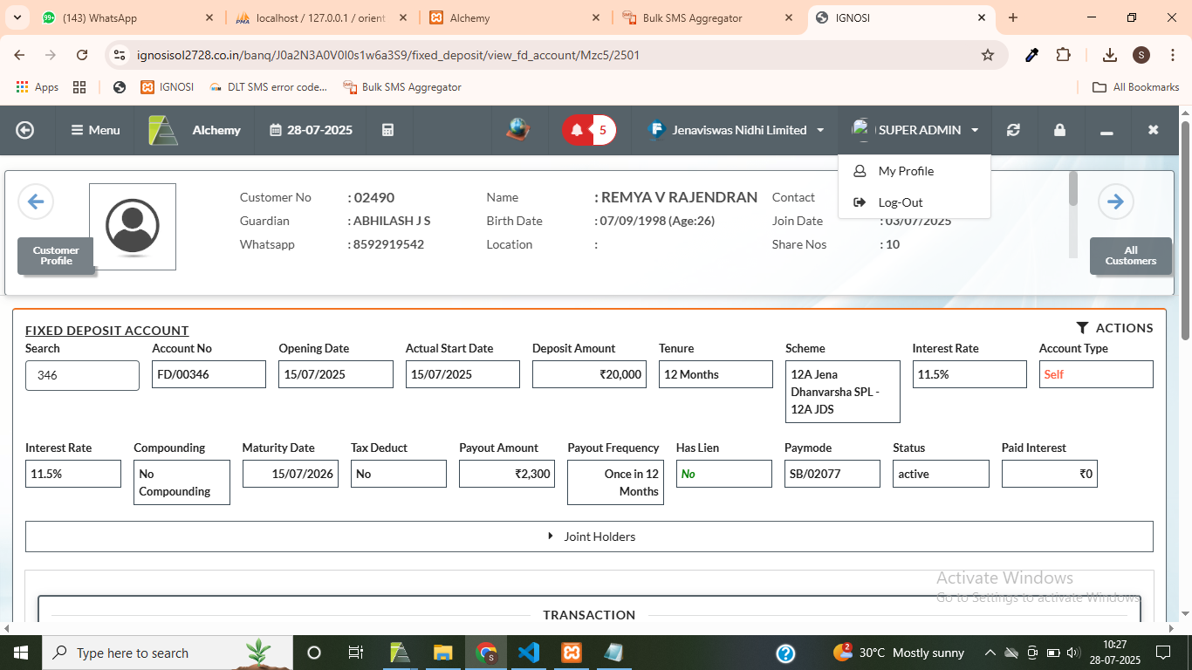Go to next customer arrow
Image resolution: width=1192 pixels, height=670 pixels.
pyautogui.click(x=1115, y=202)
